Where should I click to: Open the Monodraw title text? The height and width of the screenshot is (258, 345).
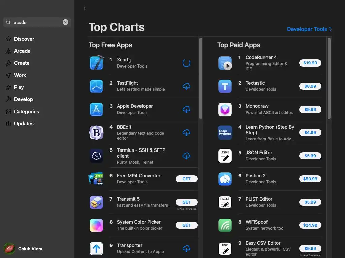pos(257,106)
